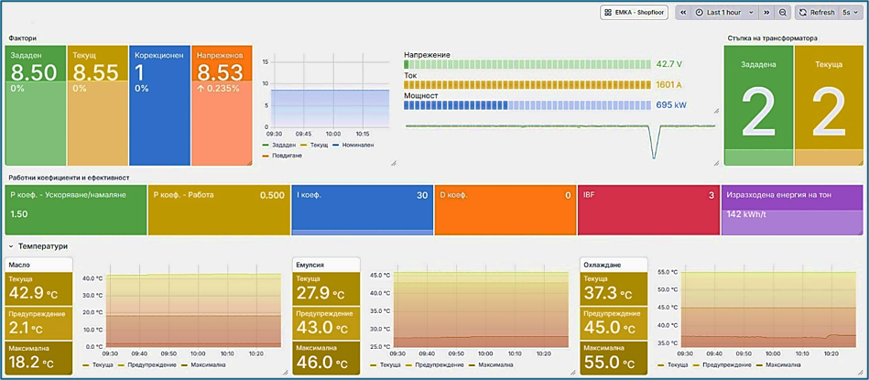Open the Last 1 hour time picker

(x=725, y=12)
